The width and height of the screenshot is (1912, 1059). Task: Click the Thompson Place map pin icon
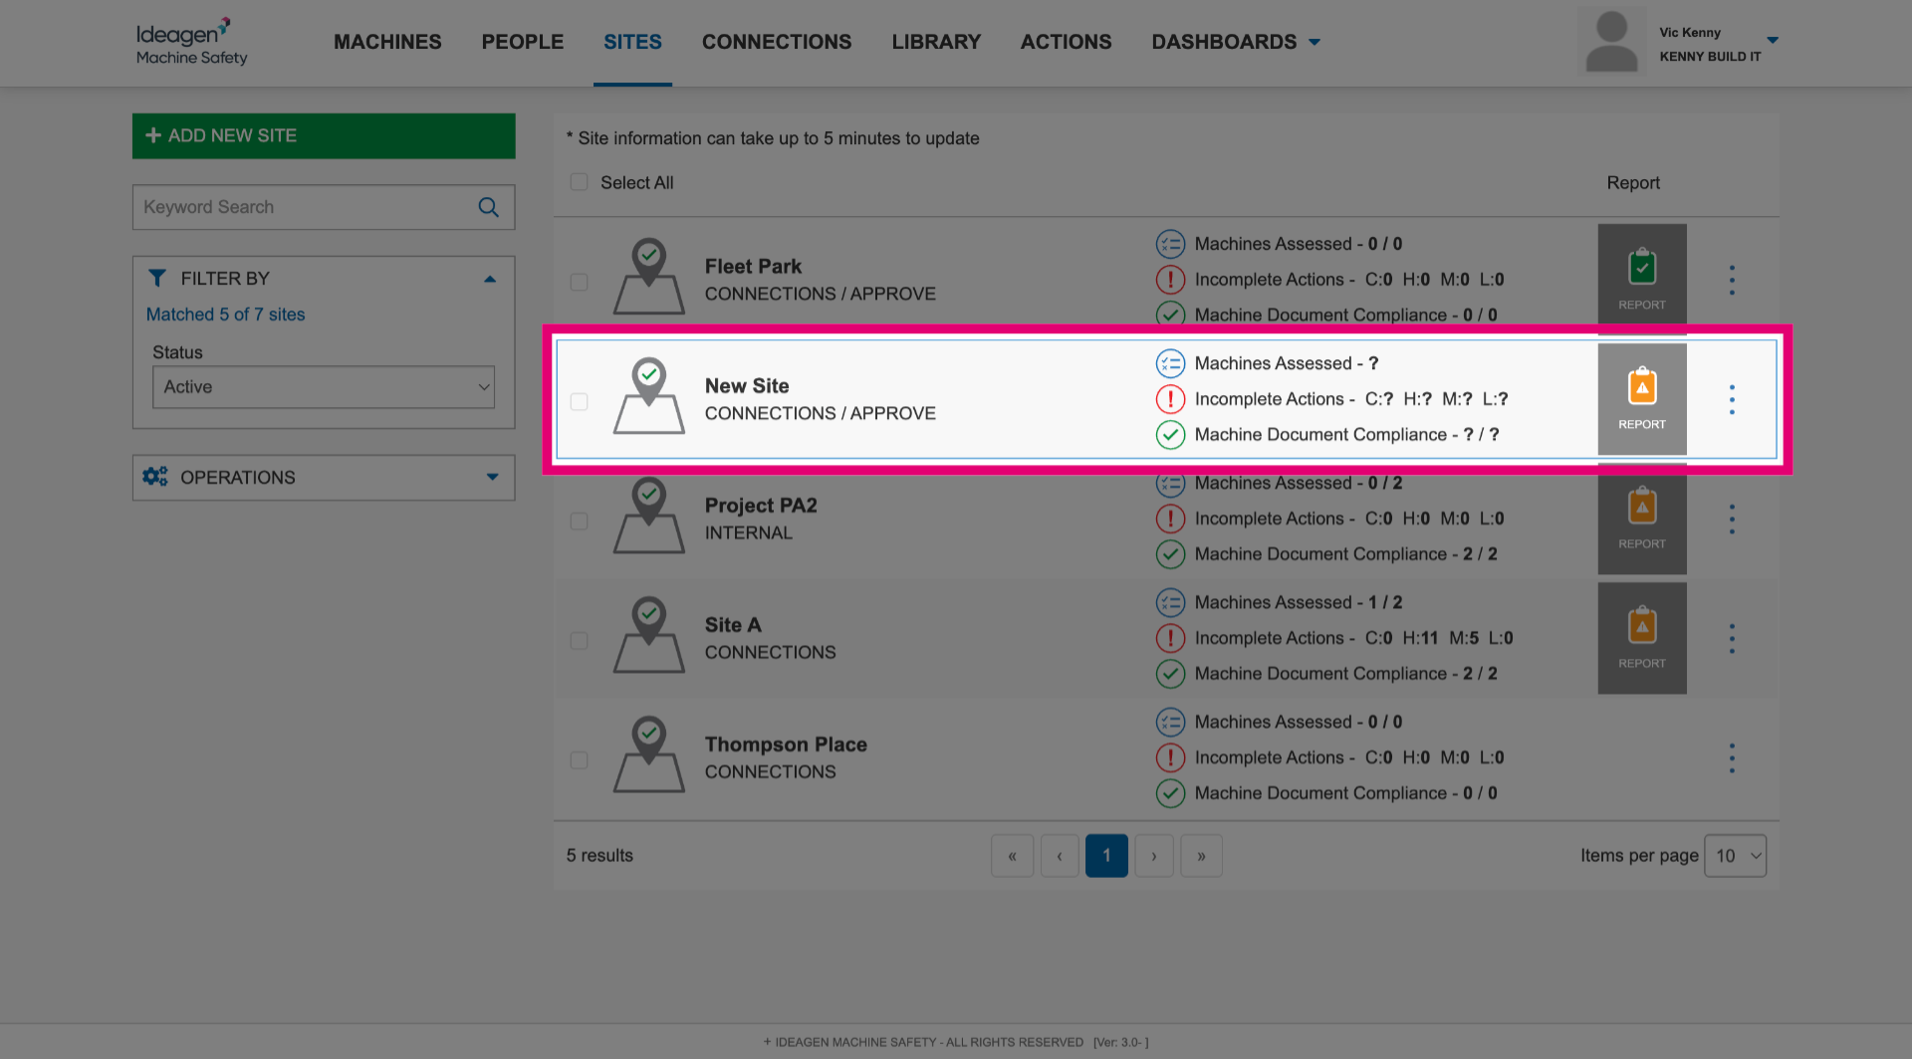(x=649, y=753)
